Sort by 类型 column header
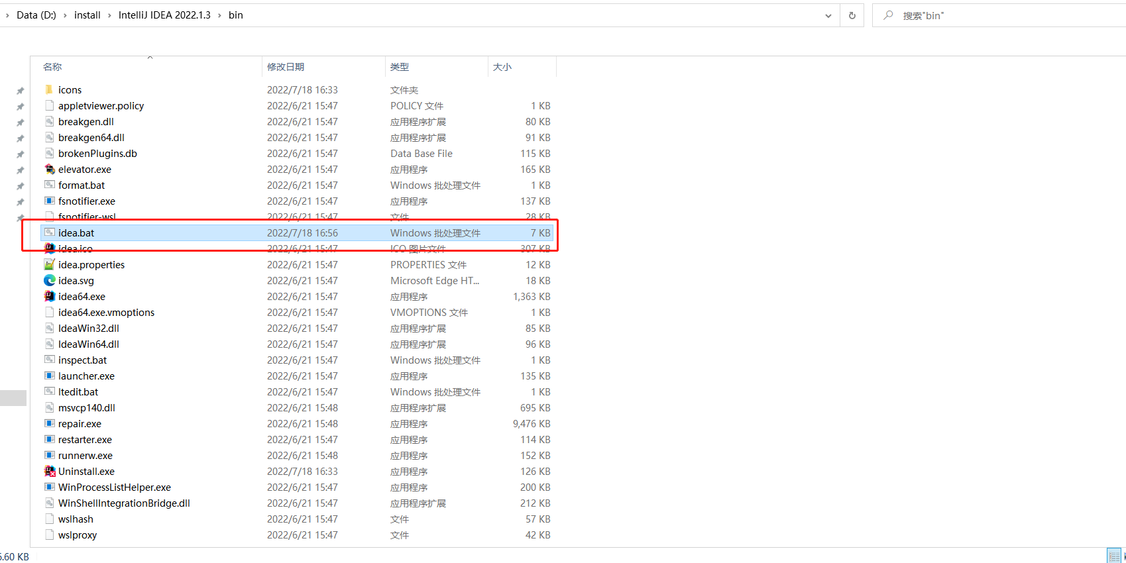 pyautogui.click(x=400, y=67)
